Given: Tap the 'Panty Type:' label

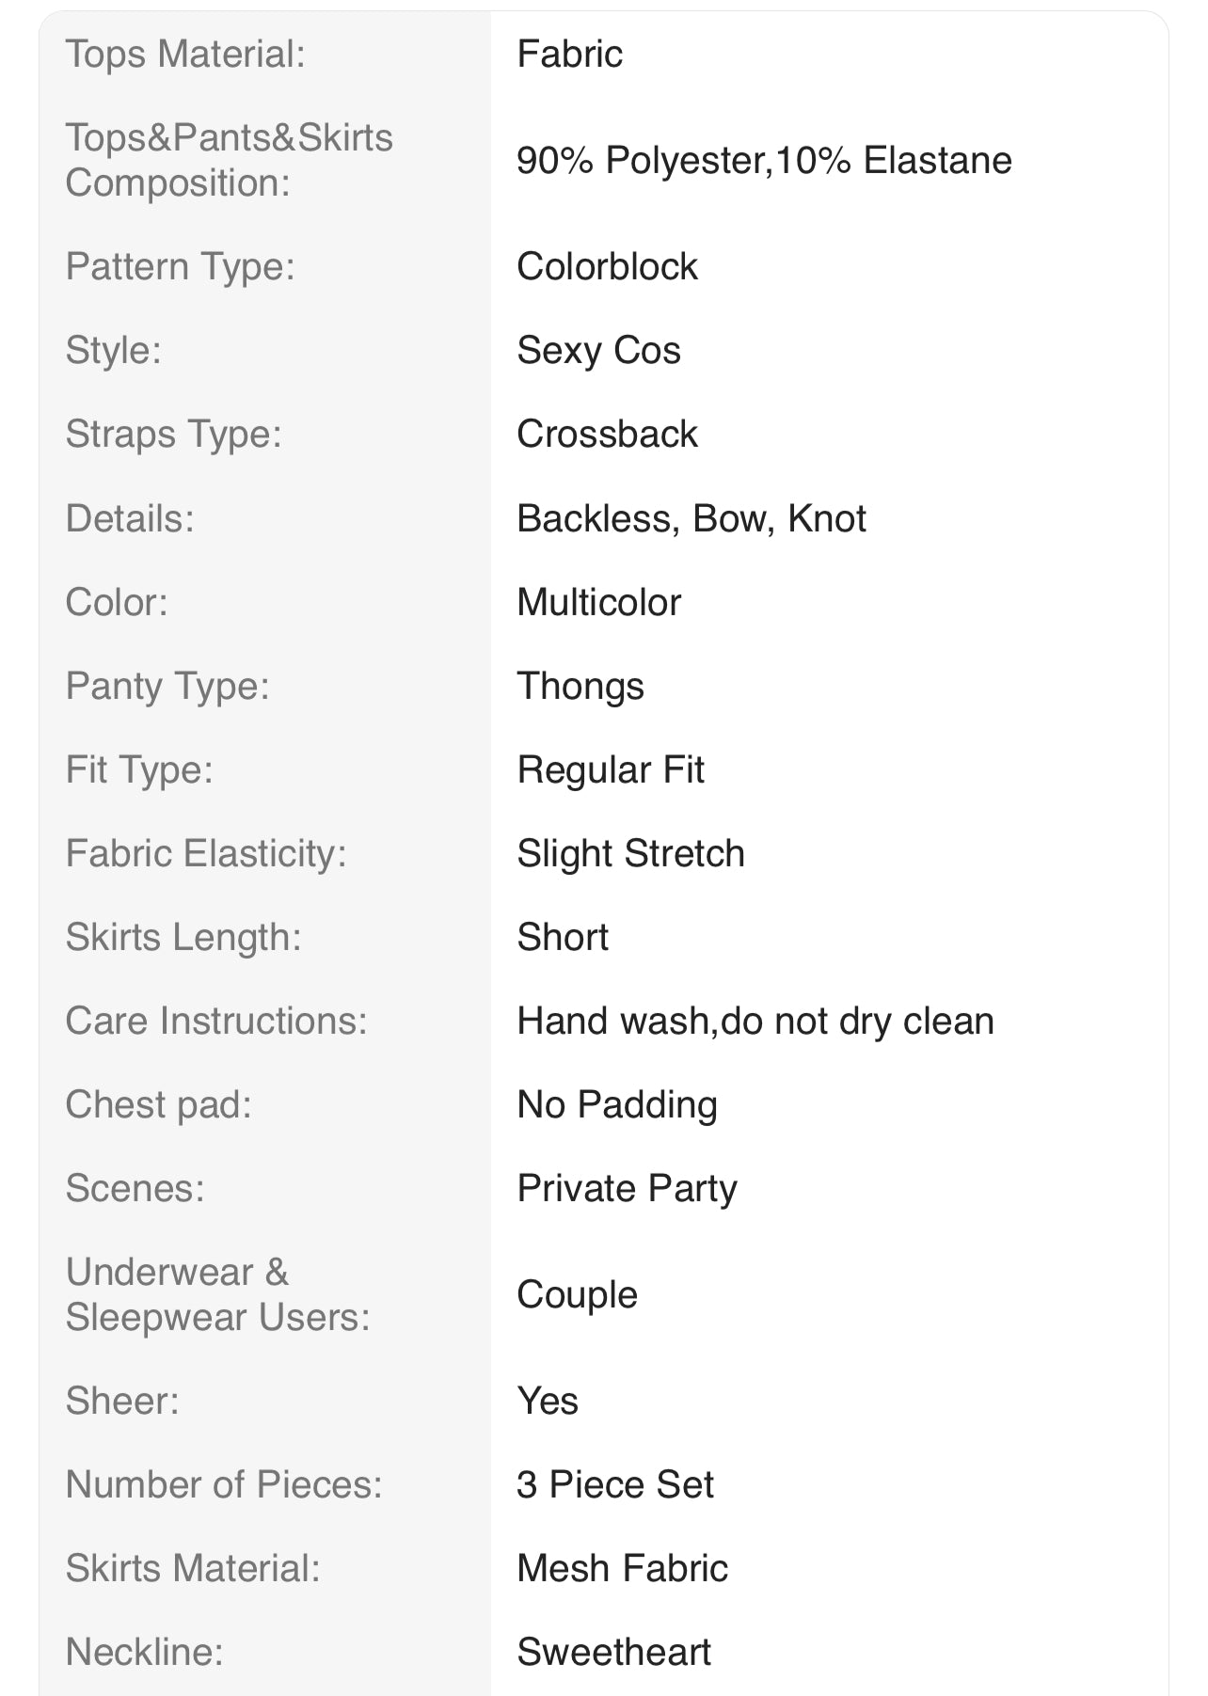Looking at the screenshot, I should [x=167, y=686].
